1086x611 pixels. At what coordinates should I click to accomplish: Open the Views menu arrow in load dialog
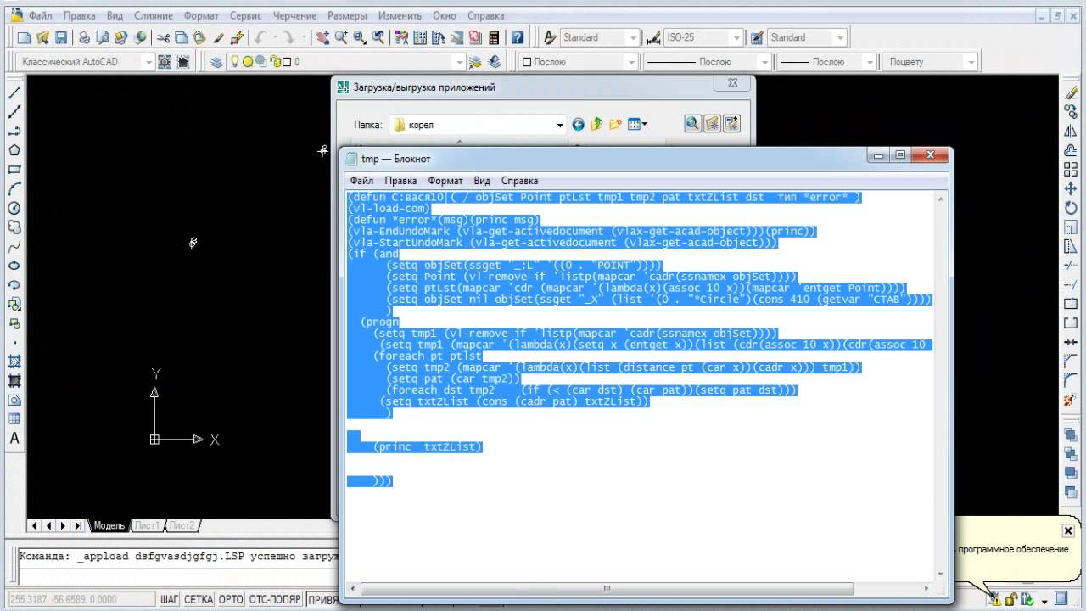click(x=645, y=124)
